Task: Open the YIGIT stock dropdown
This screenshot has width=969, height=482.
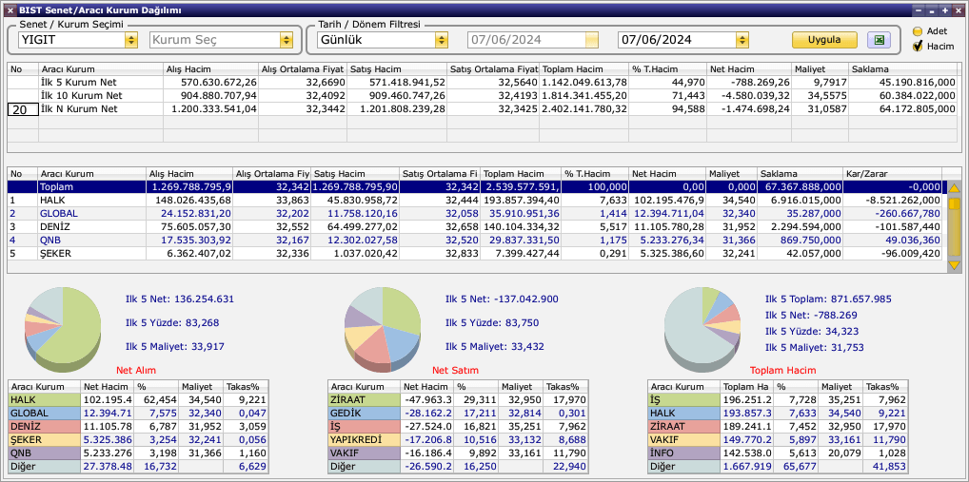Action: click(131, 40)
